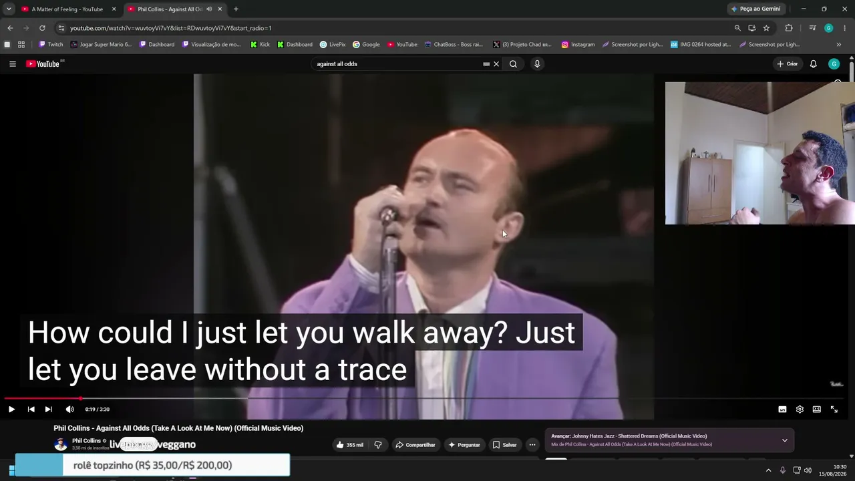Open the Google bookmark
This screenshot has height=481, width=855.
click(366, 45)
